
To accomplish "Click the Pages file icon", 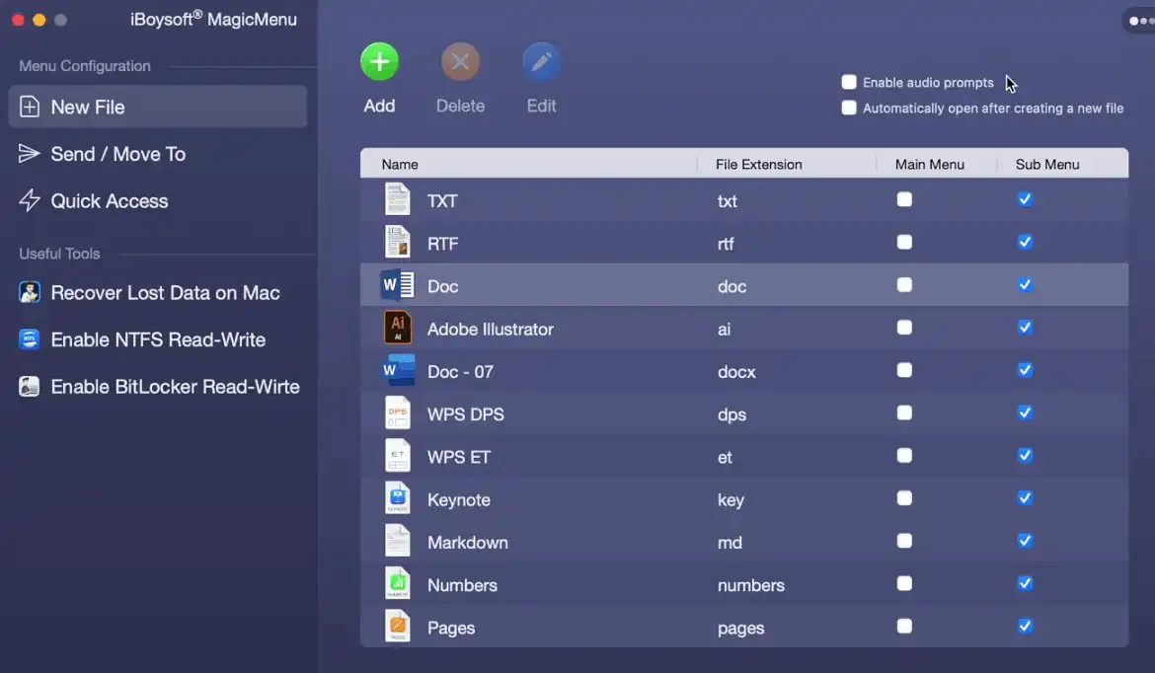I will (x=398, y=627).
